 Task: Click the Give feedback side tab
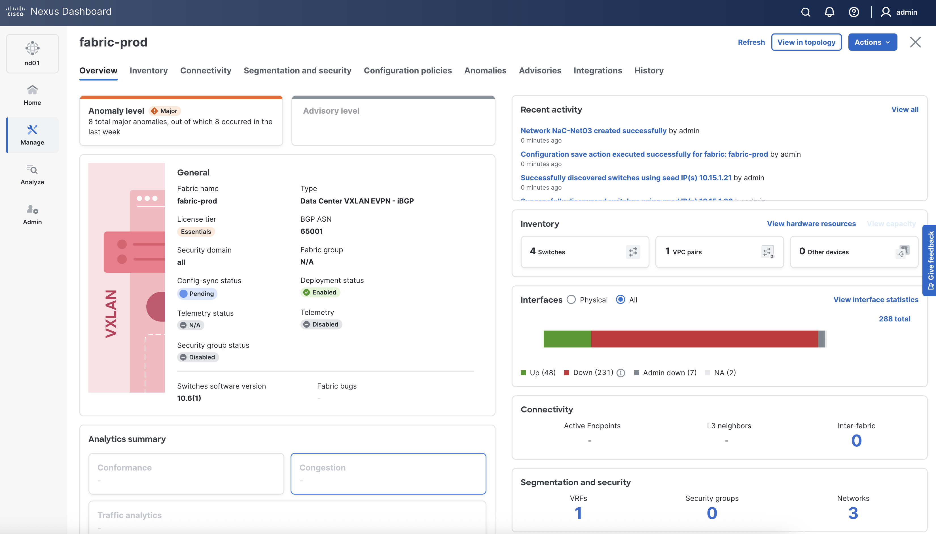(930, 260)
